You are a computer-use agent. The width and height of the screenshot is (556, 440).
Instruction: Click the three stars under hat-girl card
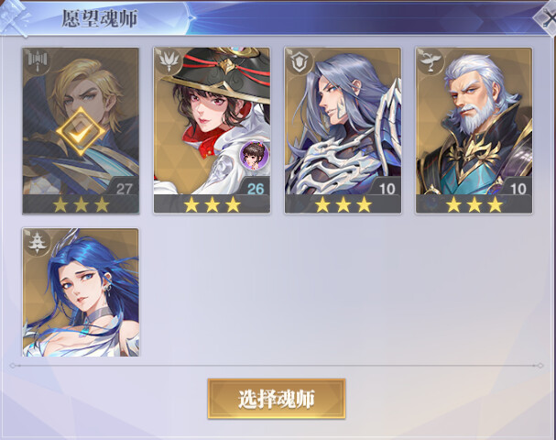(212, 204)
